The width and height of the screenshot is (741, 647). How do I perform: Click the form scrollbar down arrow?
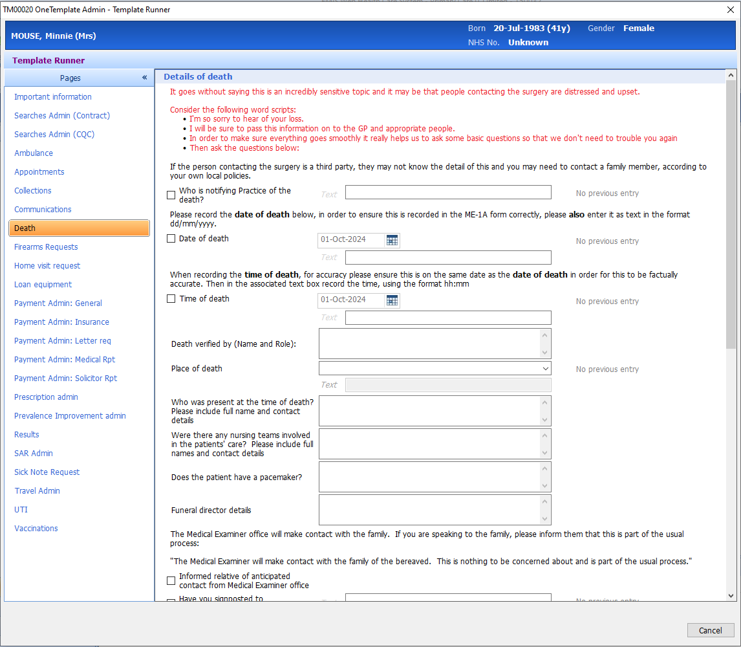point(731,596)
